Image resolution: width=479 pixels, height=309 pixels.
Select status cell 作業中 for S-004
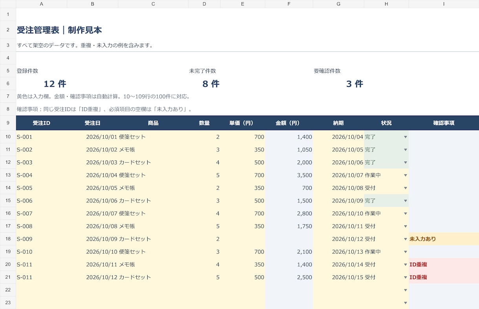pyautogui.click(x=386, y=175)
